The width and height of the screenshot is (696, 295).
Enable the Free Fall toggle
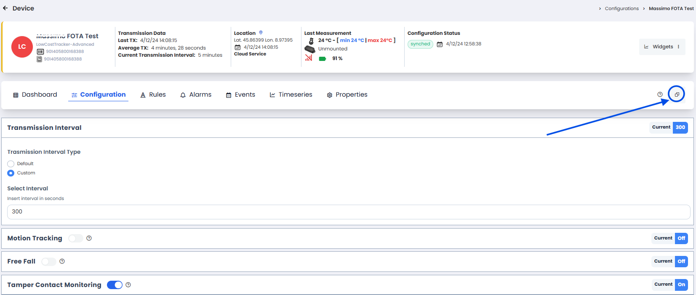(48, 261)
